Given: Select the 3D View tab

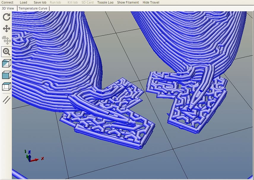Looking at the screenshot, I should (x=8, y=8).
